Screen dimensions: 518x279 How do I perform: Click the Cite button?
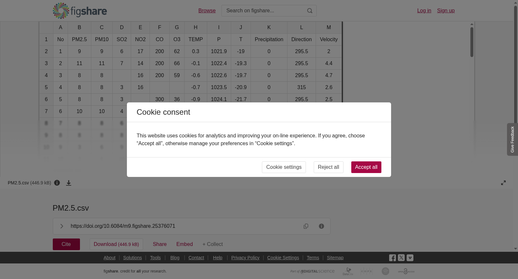(x=66, y=244)
